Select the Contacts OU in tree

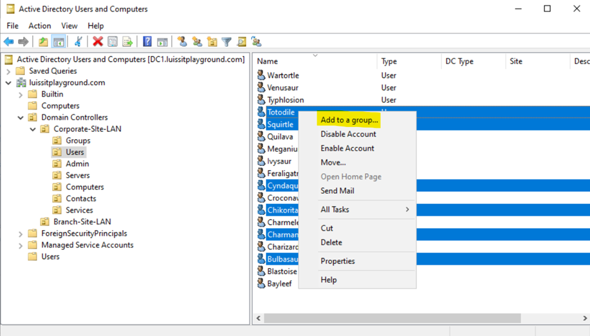(81, 199)
